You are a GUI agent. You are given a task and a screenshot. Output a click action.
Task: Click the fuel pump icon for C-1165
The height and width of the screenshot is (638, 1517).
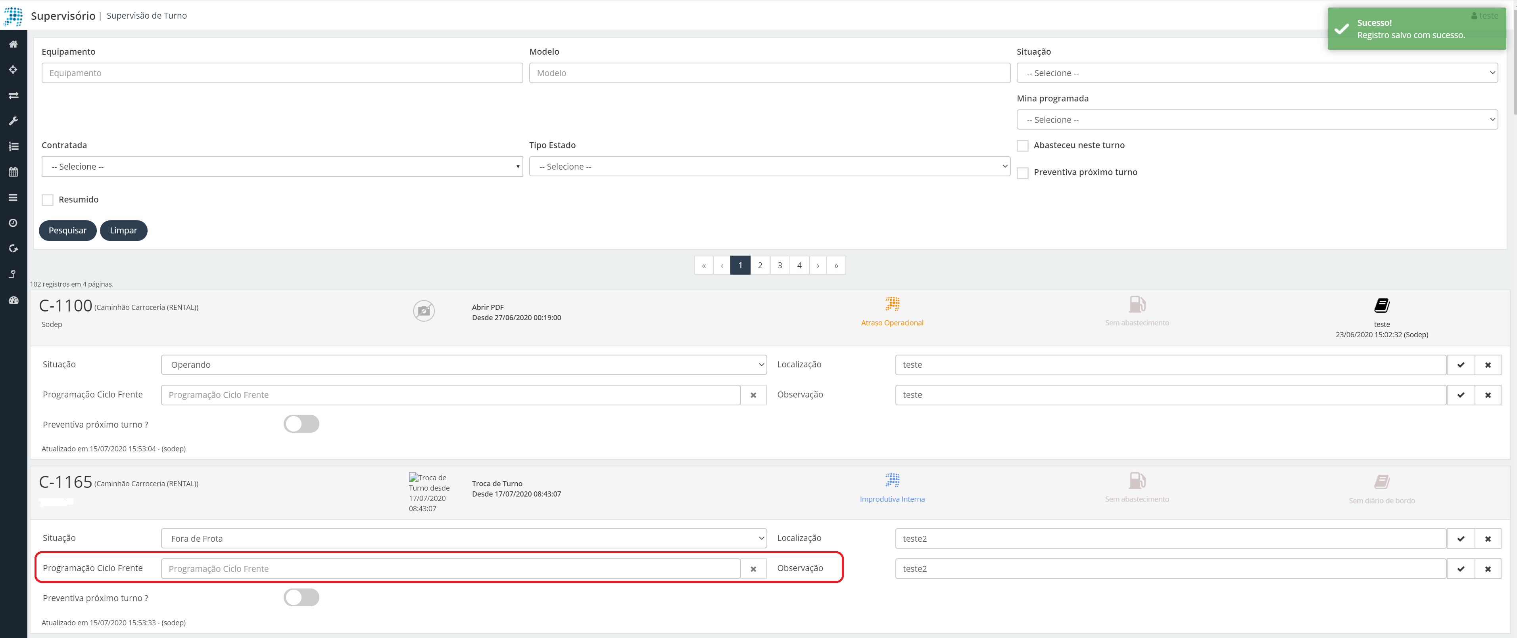tap(1137, 480)
